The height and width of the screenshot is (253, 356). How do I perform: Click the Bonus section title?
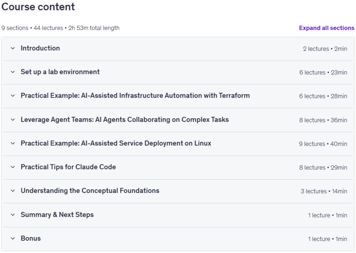(x=31, y=238)
